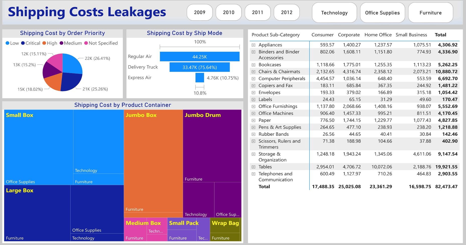Expand the Chairs & Chairmats row
Image resolution: width=466 pixels, height=245 pixels.
(x=253, y=72)
